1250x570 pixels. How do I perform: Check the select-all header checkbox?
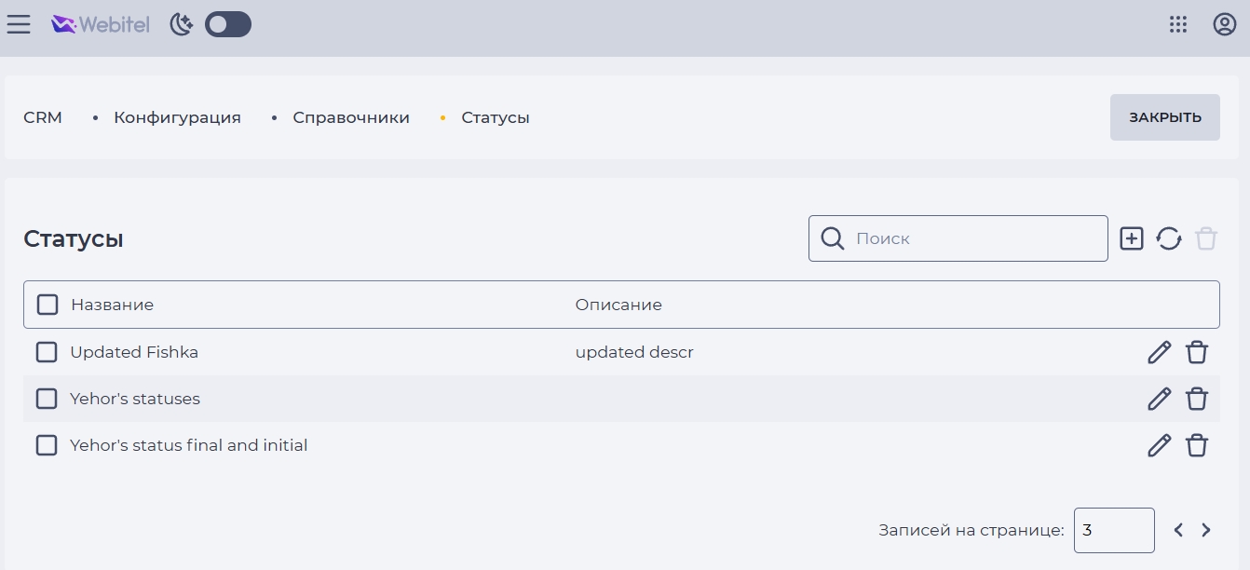click(48, 305)
